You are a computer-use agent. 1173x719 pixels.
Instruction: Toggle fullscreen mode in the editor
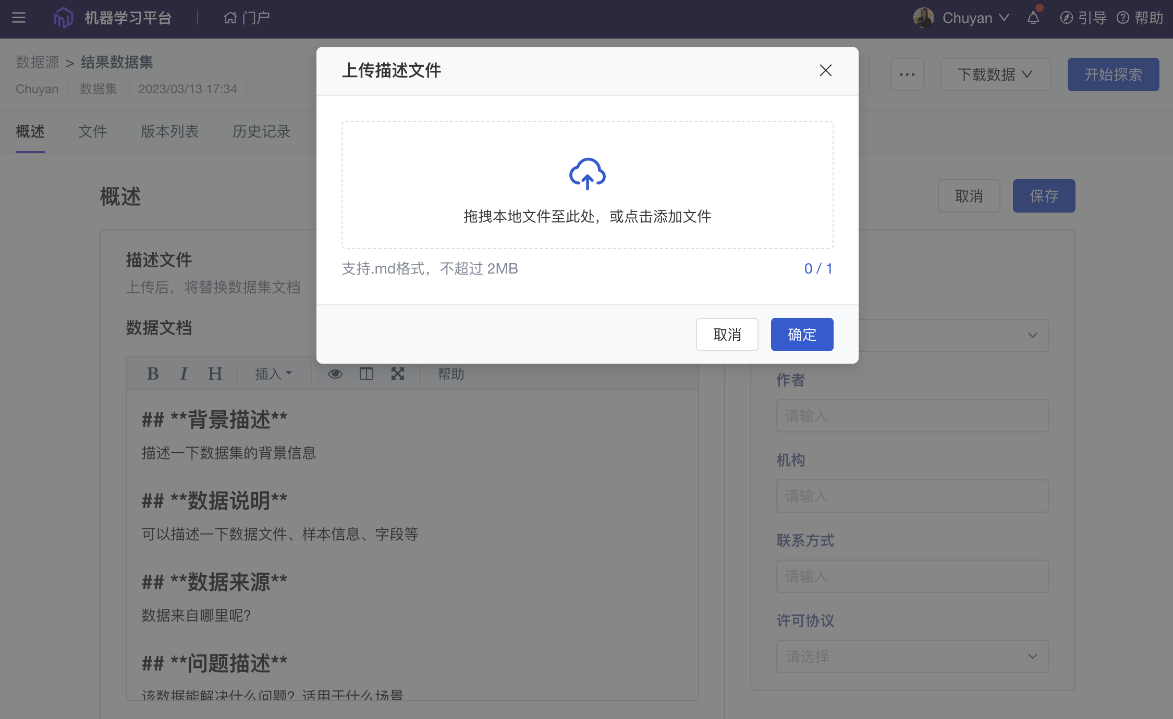pos(398,374)
